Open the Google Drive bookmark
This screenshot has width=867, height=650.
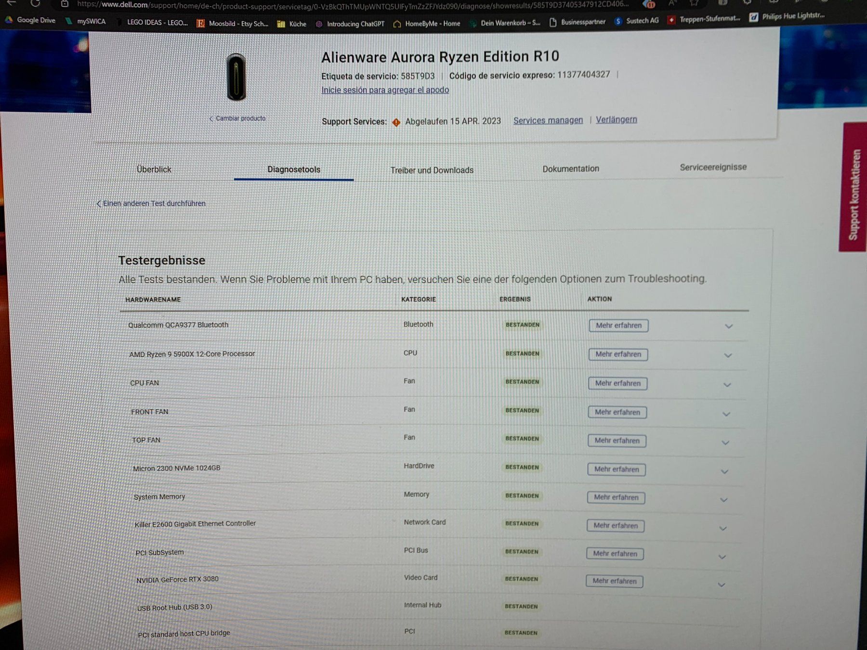[30, 20]
